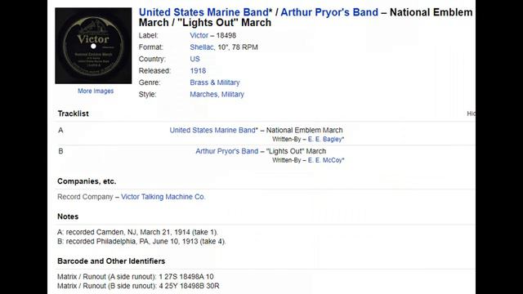Select the Shellac format link
This screenshot has width=523, height=294.
click(202, 47)
